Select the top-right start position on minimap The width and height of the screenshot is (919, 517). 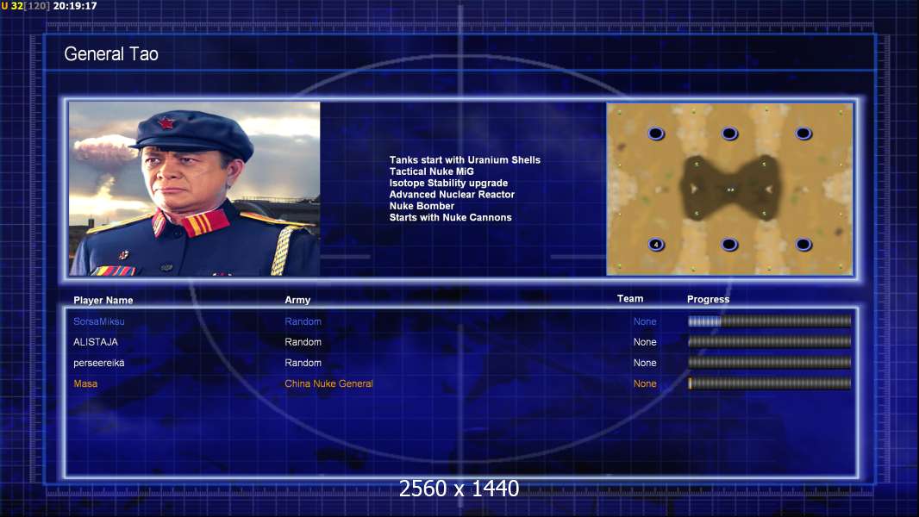point(803,134)
